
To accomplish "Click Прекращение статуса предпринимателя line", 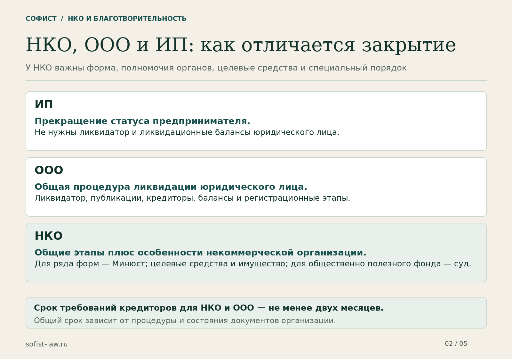I will point(142,121).
